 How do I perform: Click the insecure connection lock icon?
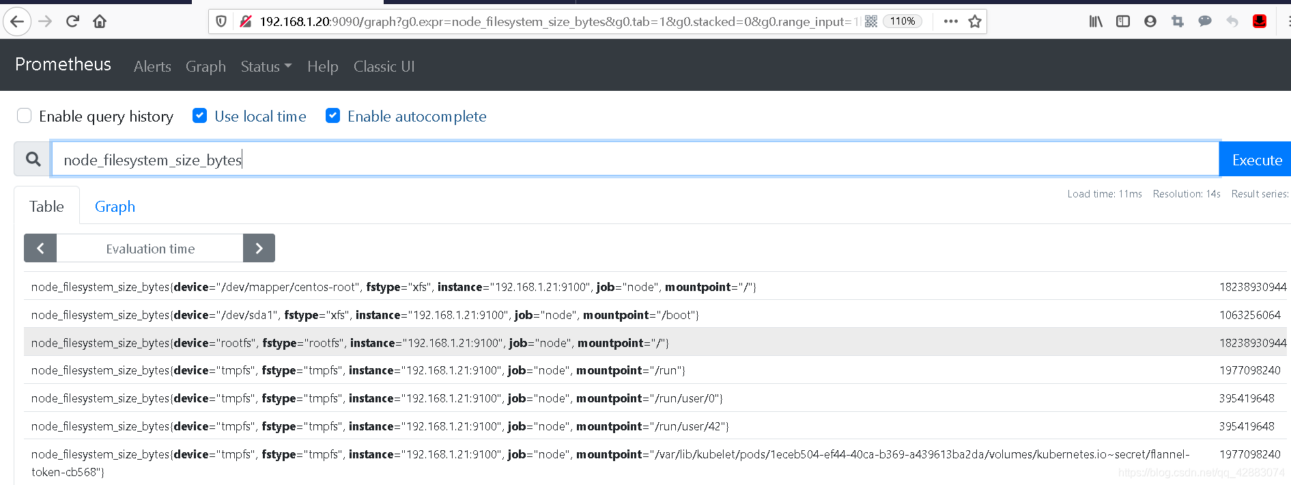click(246, 22)
